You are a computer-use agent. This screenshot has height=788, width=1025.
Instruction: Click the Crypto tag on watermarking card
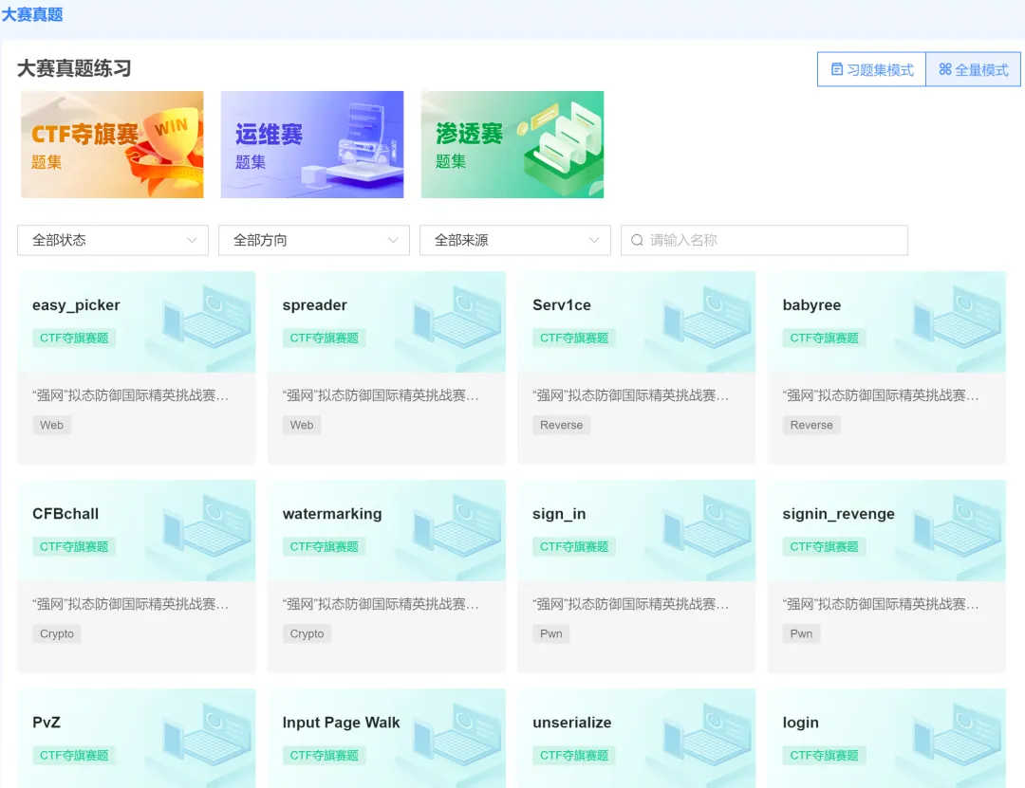307,633
